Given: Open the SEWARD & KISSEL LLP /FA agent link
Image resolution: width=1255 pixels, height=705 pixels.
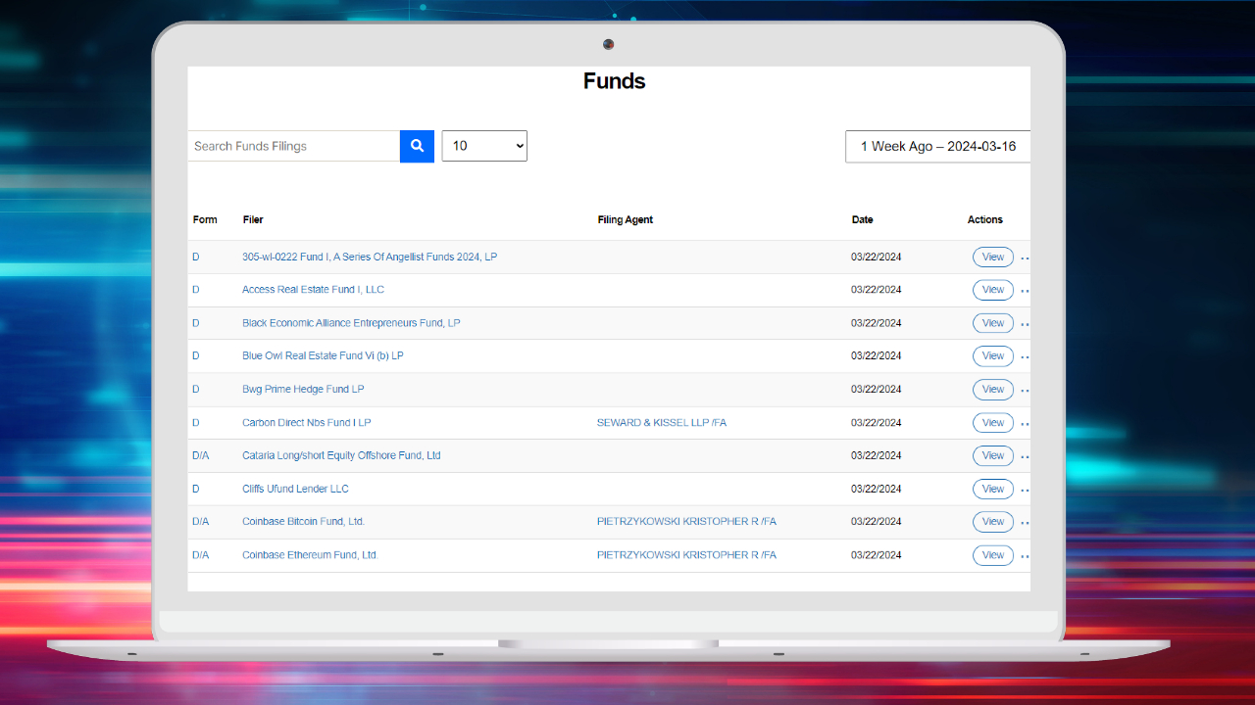Looking at the screenshot, I should (x=661, y=423).
